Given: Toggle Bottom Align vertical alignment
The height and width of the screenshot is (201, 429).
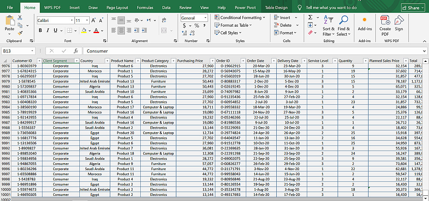Looking at the screenshot, I should tap(129, 20).
